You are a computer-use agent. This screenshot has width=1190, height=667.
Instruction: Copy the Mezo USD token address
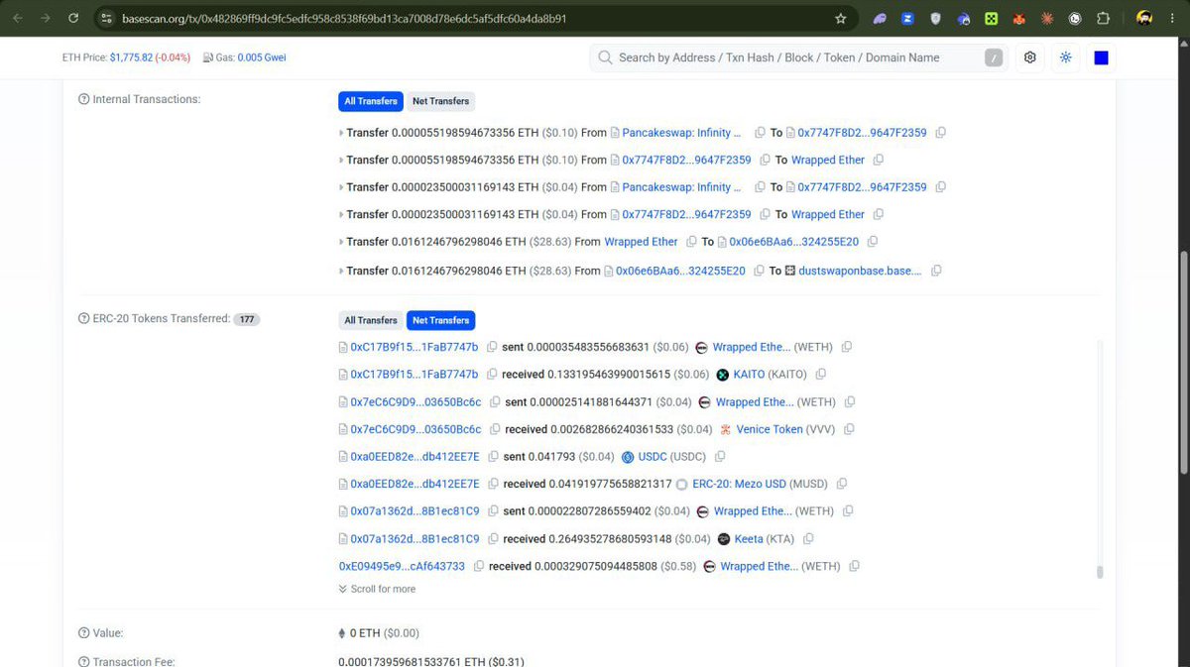(x=842, y=484)
